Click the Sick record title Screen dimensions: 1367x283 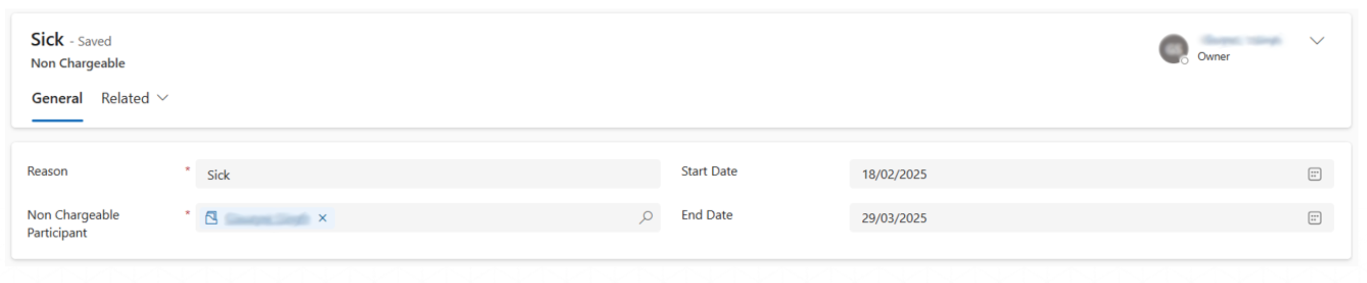(x=47, y=39)
